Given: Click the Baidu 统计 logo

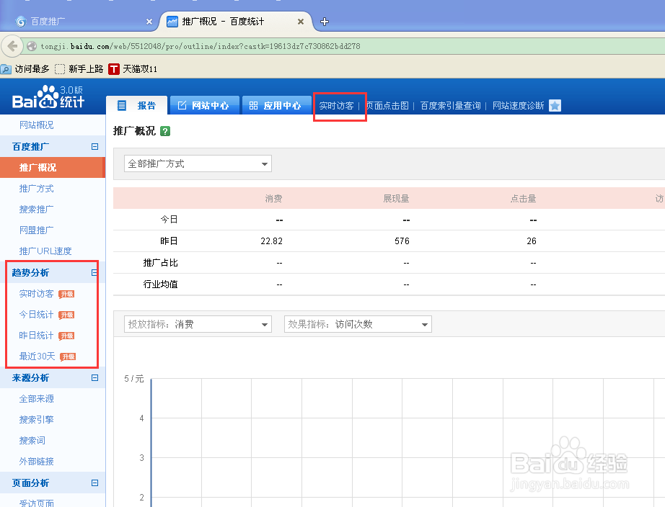Looking at the screenshot, I should click(x=48, y=97).
